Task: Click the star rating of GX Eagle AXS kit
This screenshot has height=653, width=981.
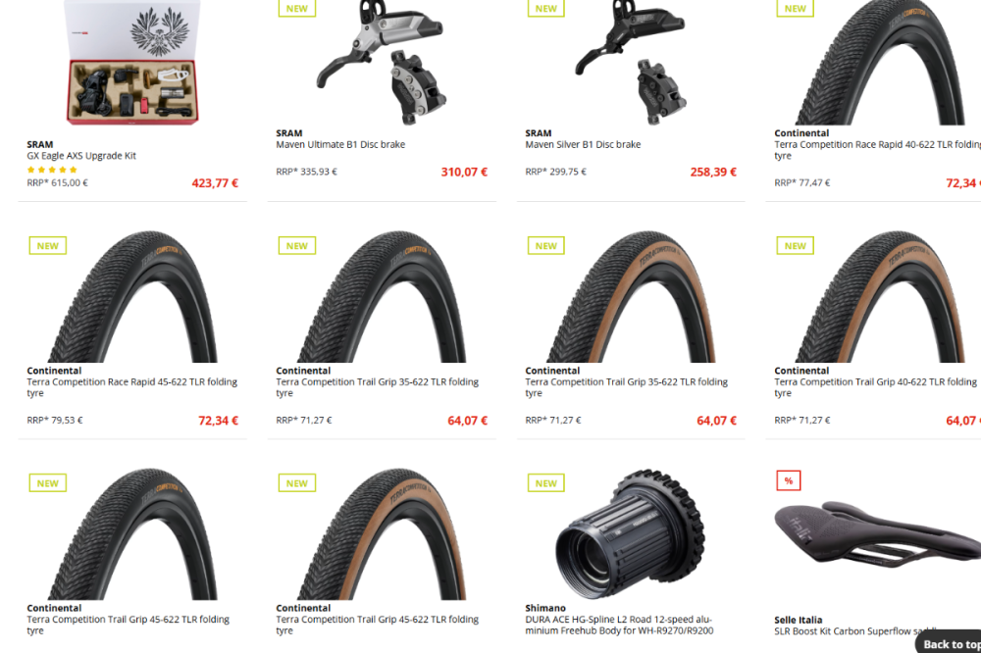Action: 52,170
